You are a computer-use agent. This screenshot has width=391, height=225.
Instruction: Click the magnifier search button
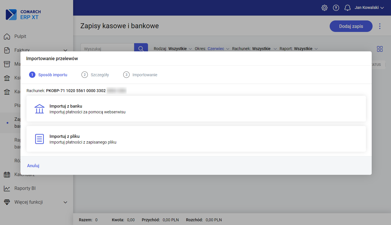point(141,48)
